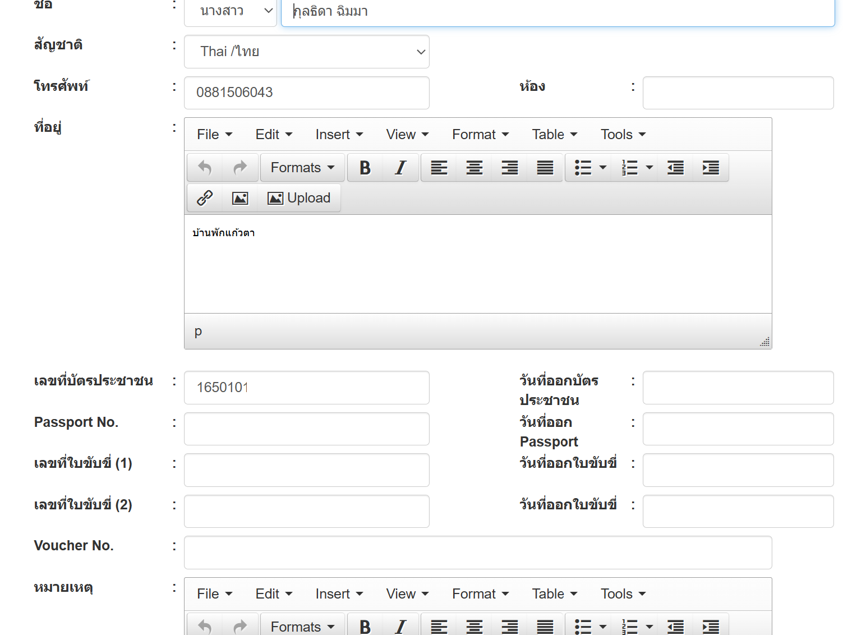843x635 pixels.
Task: Open nationality dropdown Thai /ไทย
Action: pos(307,52)
